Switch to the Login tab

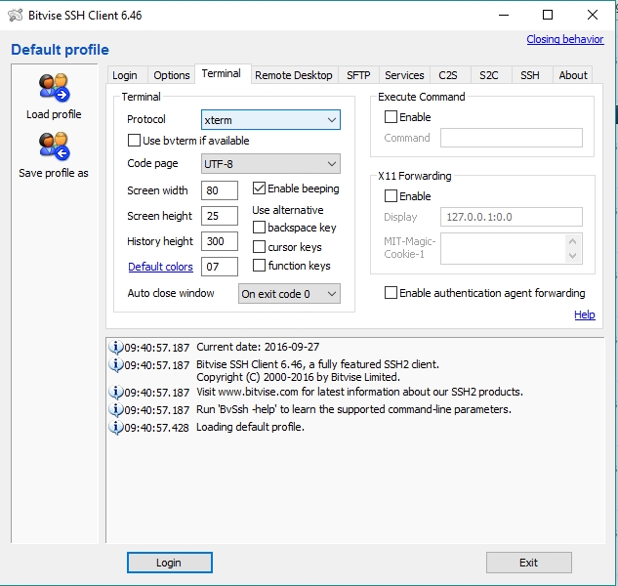click(125, 75)
